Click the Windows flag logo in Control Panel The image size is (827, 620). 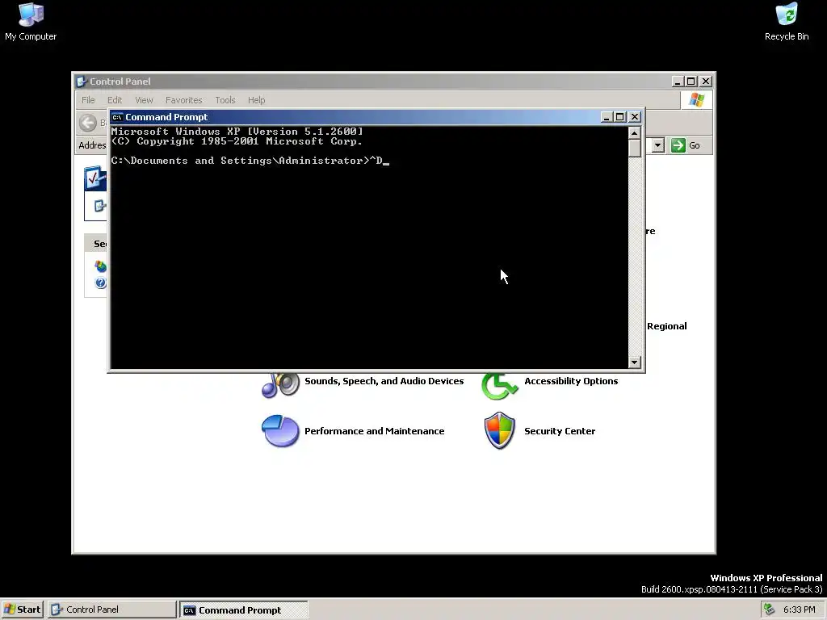tap(696, 99)
